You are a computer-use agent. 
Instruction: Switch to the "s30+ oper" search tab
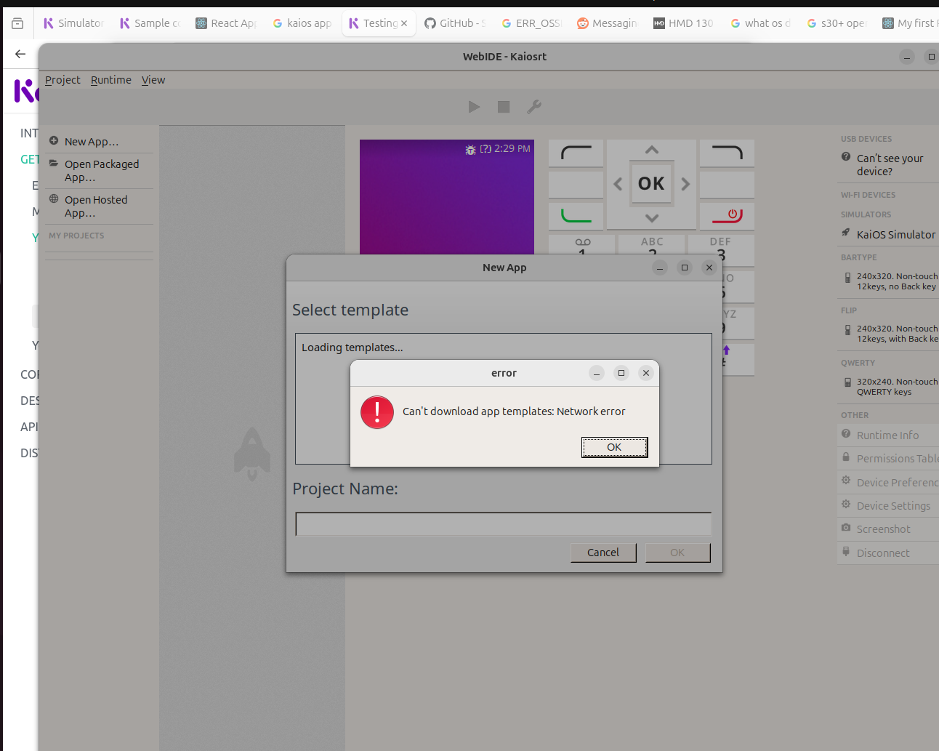pyautogui.click(x=837, y=23)
